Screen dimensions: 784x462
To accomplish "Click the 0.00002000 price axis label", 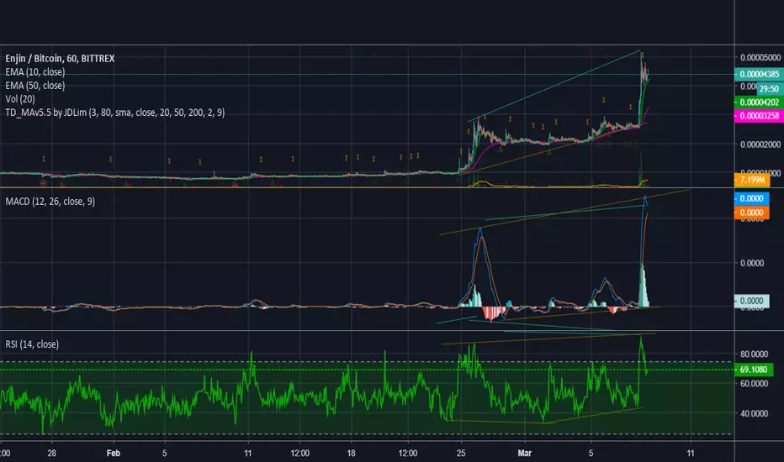I will (x=760, y=144).
